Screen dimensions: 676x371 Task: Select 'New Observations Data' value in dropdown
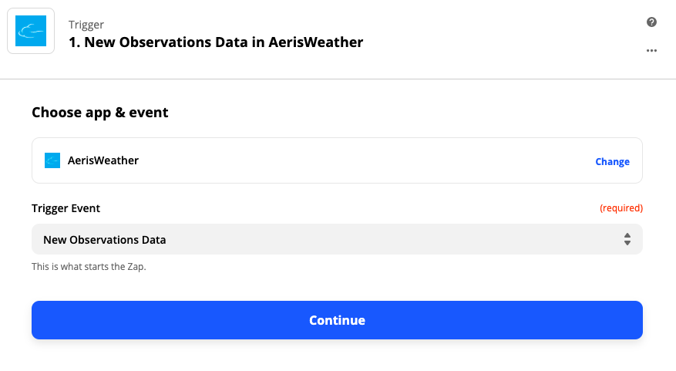(105, 240)
